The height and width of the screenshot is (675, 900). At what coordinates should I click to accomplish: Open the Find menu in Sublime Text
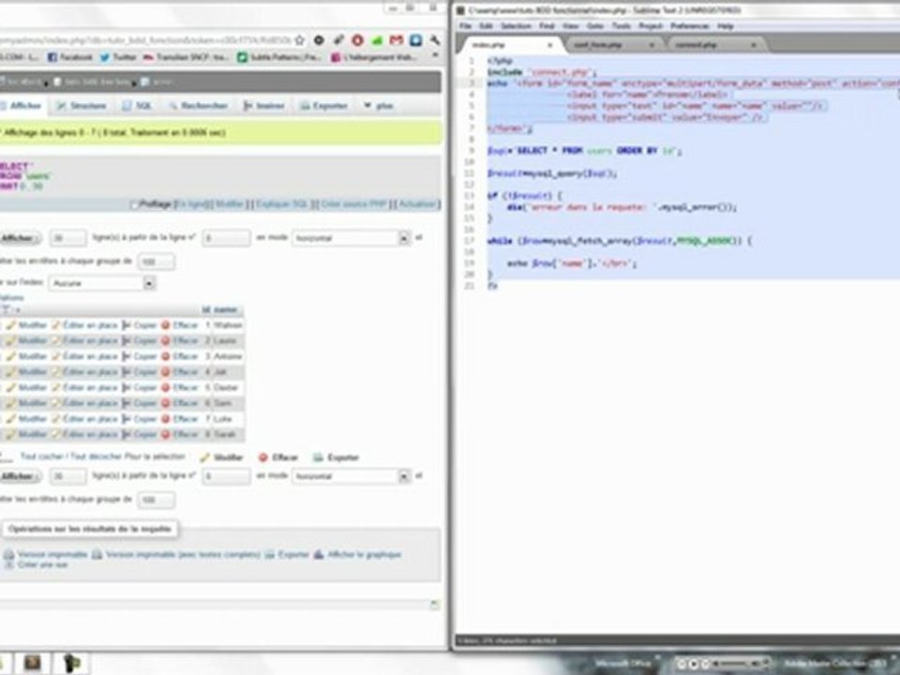click(x=547, y=26)
